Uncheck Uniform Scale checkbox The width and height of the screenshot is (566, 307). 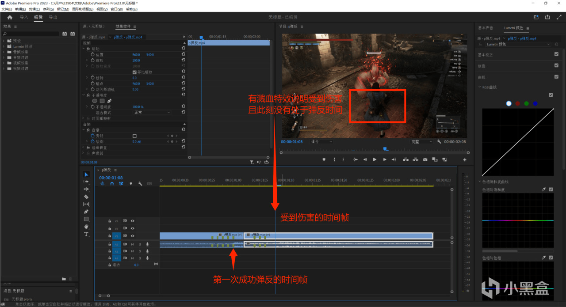coord(134,72)
